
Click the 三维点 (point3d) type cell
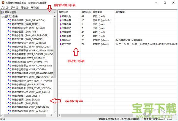pyautogui.click(x=102, y=20)
